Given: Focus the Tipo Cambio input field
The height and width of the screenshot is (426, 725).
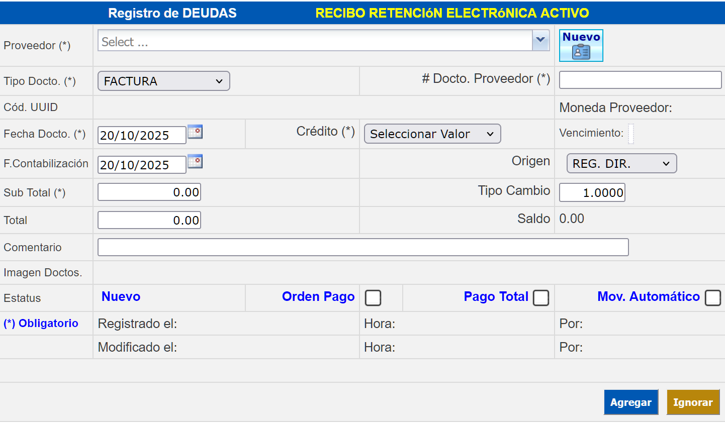Looking at the screenshot, I should [x=592, y=192].
